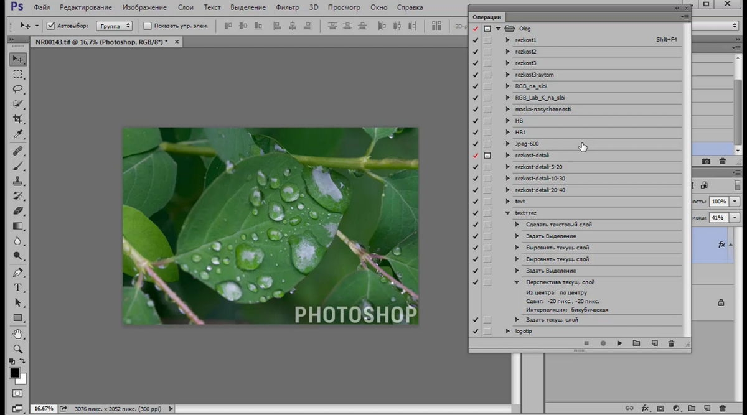This screenshot has width=747, height=415.
Task: Select the Brush tool
Action: pos(18,166)
